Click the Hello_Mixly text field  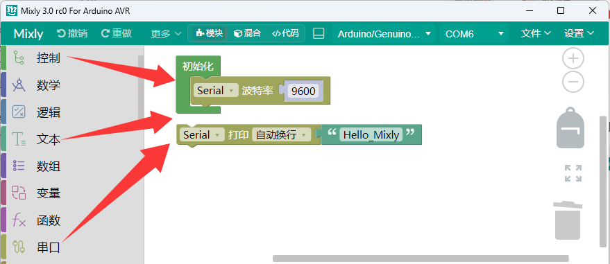tap(371, 134)
